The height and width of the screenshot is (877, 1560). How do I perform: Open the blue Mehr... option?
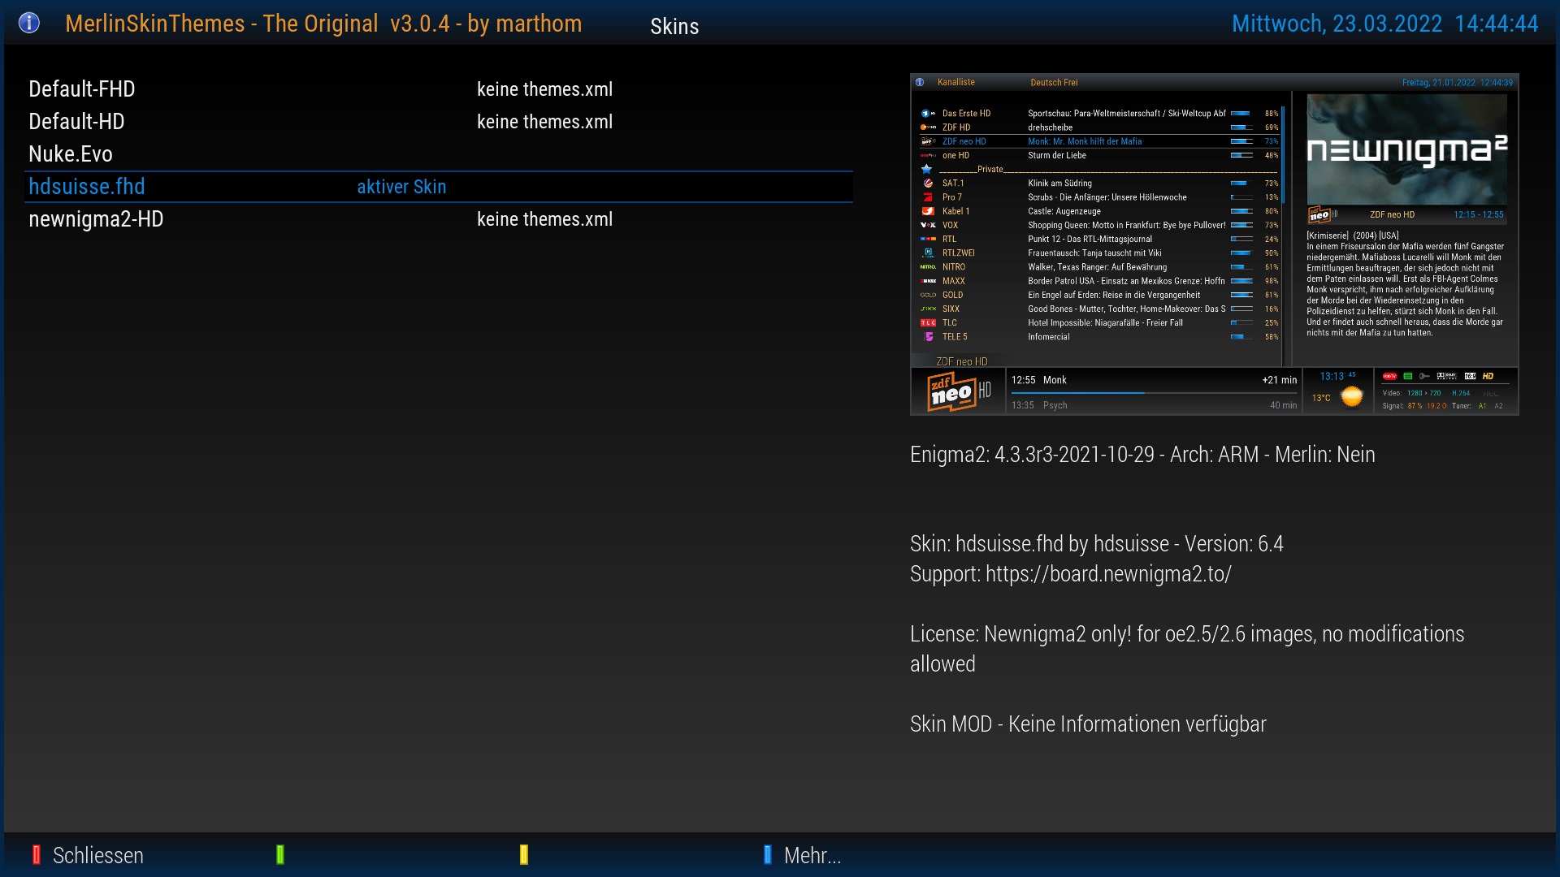click(x=811, y=855)
